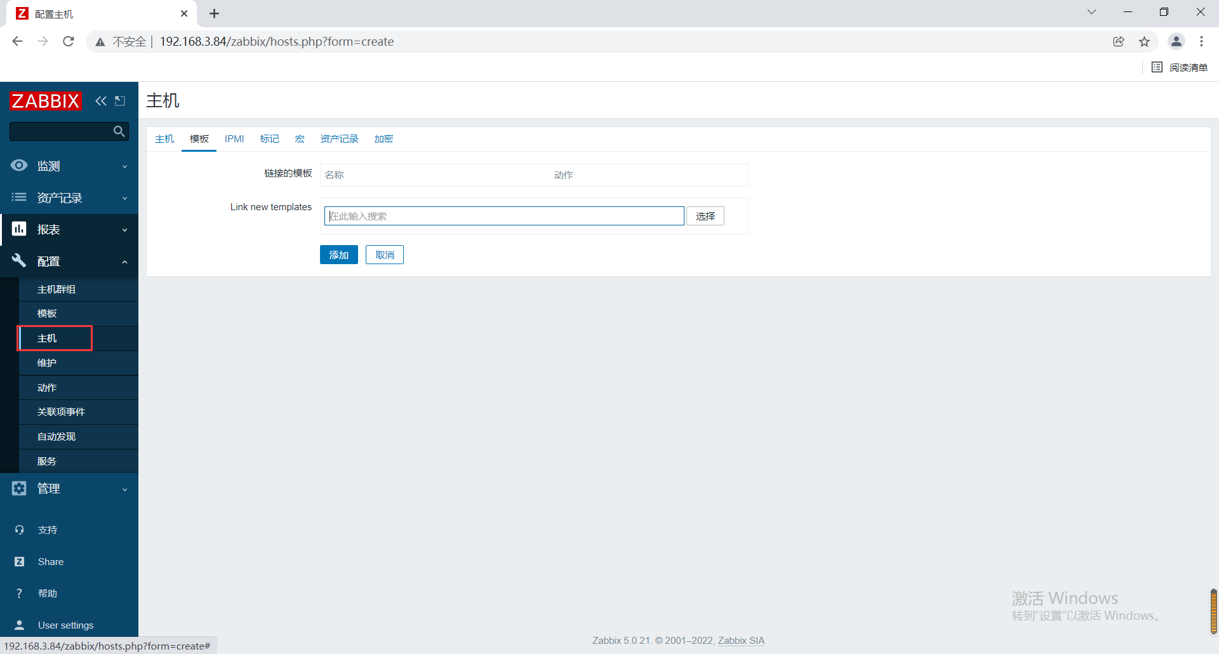
Task: Click the browser address bar URL
Action: coord(277,41)
